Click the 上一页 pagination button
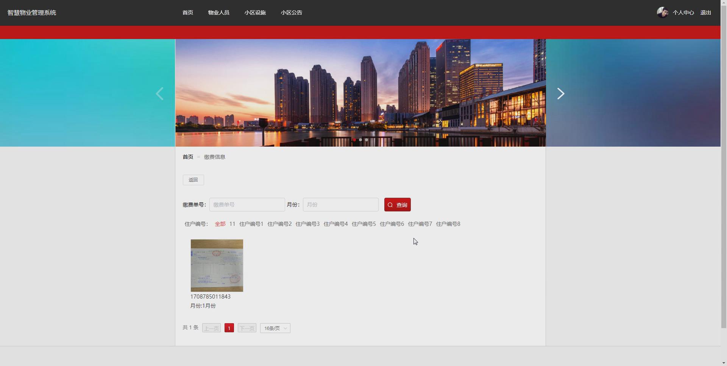Viewport: 727px width, 366px height. click(x=211, y=328)
